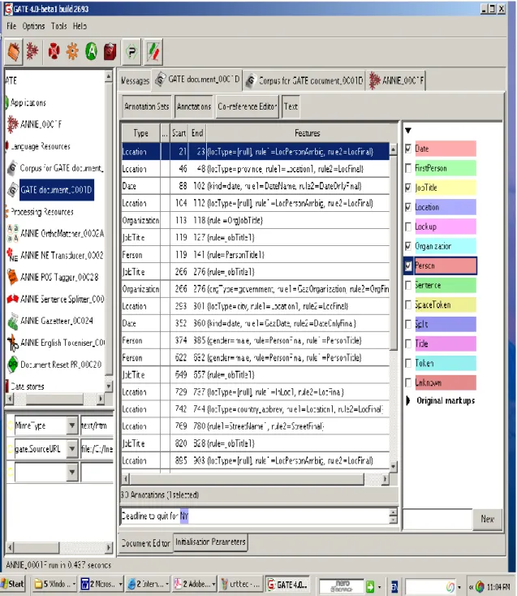Select Corpus for GATE document in tree

pyautogui.click(x=61, y=168)
